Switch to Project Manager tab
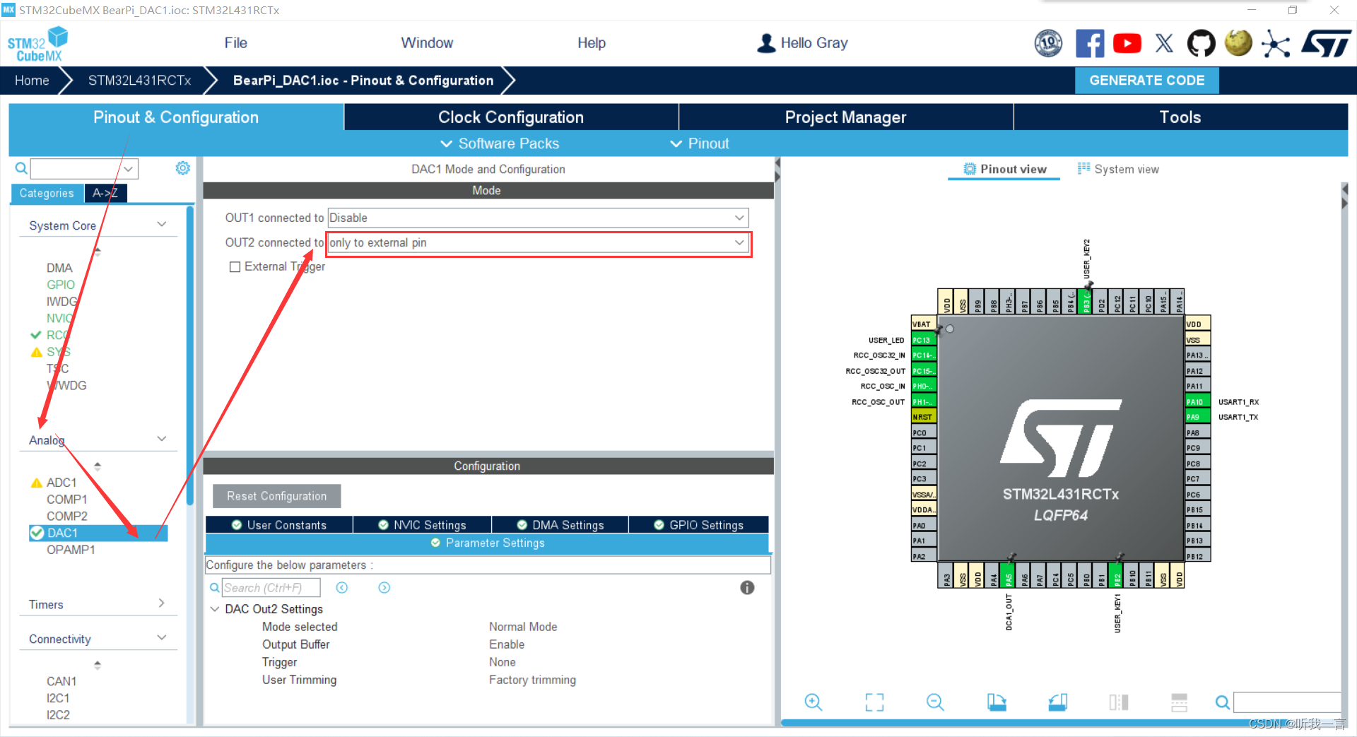This screenshot has width=1357, height=737. pos(845,117)
